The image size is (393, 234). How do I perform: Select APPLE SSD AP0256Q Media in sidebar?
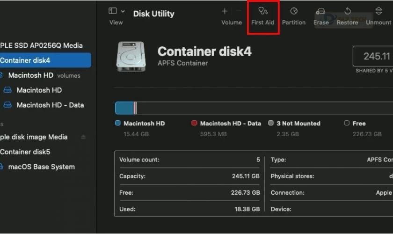(41, 45)
